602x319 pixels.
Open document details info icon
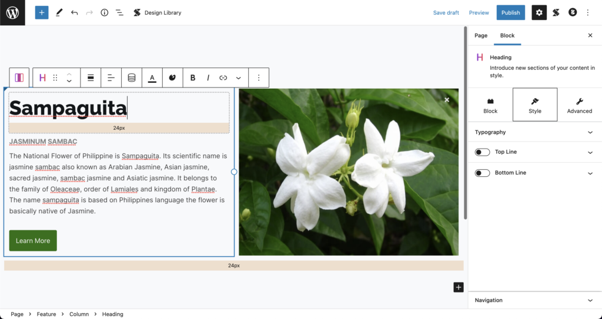click(105, 13)
